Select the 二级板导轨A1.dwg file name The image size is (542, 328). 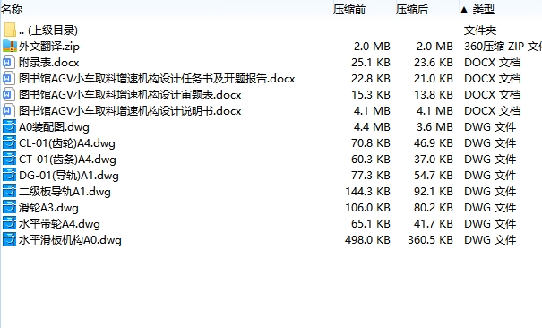[x=65, y=192]
